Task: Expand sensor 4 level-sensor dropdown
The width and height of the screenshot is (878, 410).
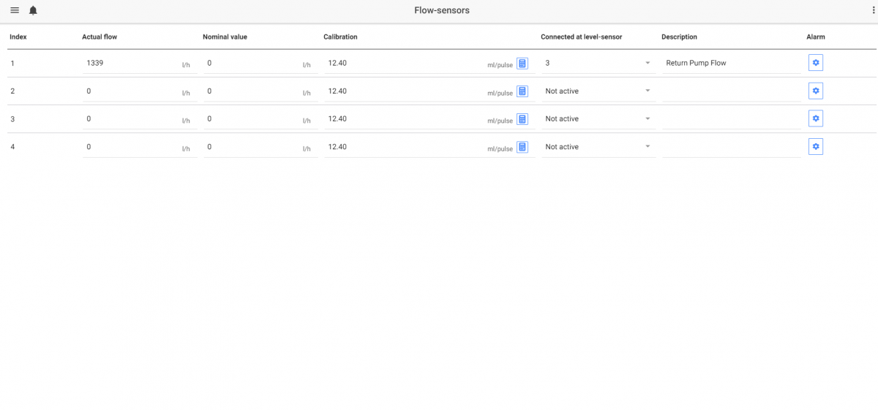Action: pos(598,147)
